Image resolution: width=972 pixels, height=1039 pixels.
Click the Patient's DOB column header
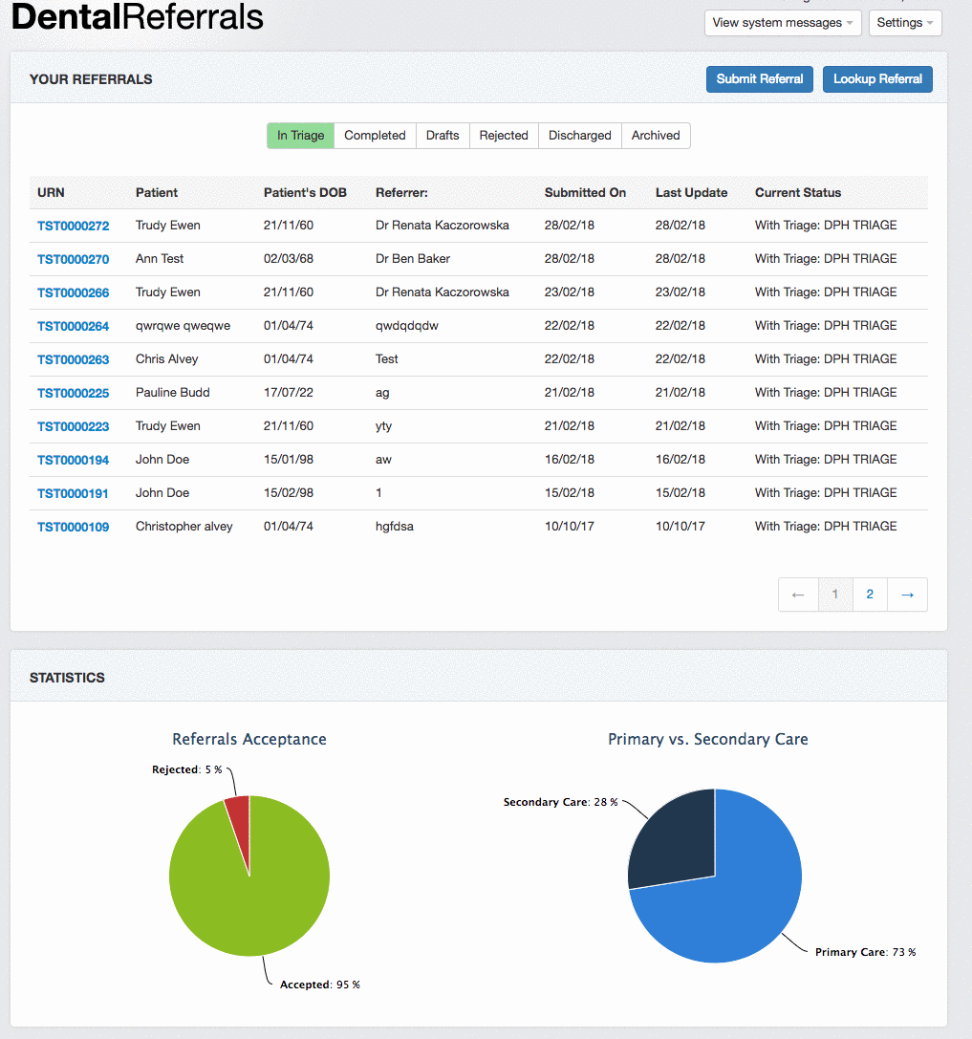(305, 193)
